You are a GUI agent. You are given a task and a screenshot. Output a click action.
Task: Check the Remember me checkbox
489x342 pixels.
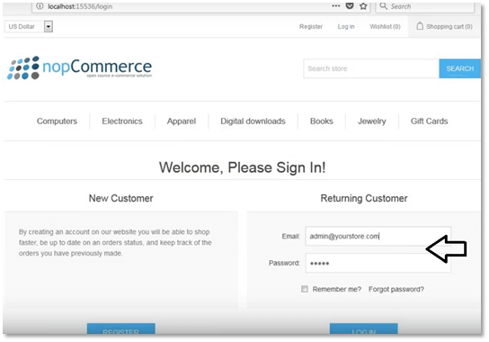(x=305, y=289)
